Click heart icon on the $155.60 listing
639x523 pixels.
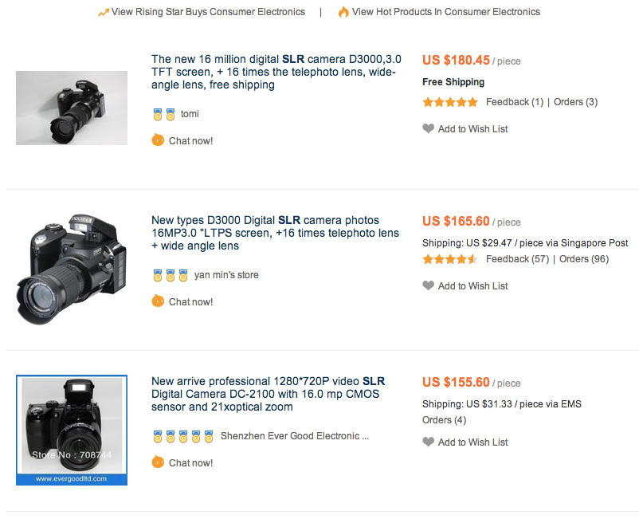(x=429, y=442)
